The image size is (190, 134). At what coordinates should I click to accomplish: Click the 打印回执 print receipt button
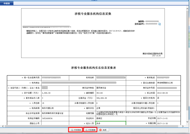[x=75, y=130]
